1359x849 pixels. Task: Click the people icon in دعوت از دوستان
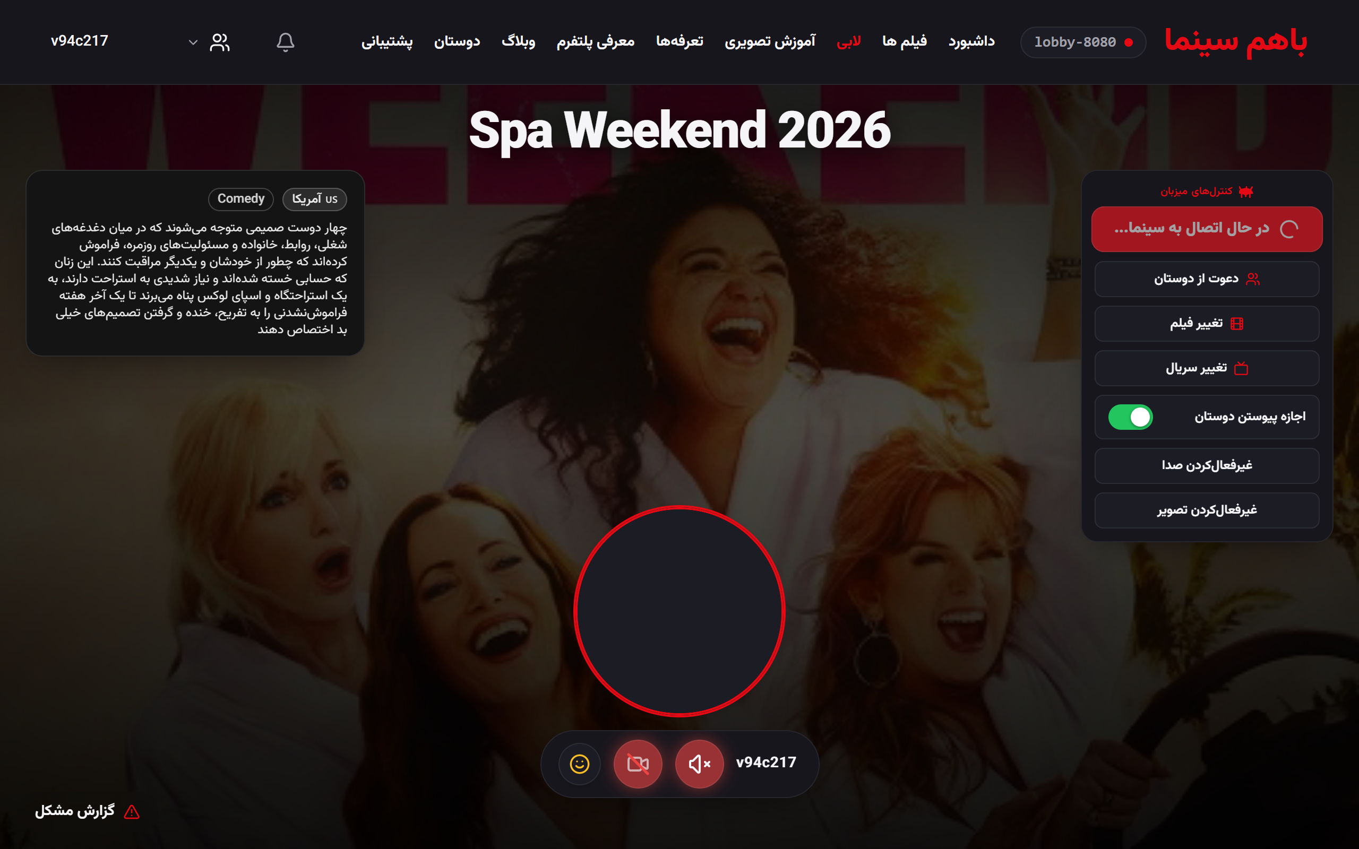click(x=1253, y=279)
